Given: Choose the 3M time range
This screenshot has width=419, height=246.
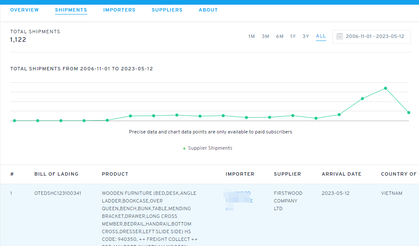Looking at the screenshot, I should point(266,36).
